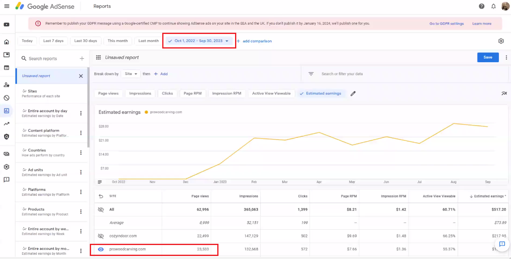The image size is (511, 262).
Task: Click the plus icon to add a report
Action: [82, 59]
